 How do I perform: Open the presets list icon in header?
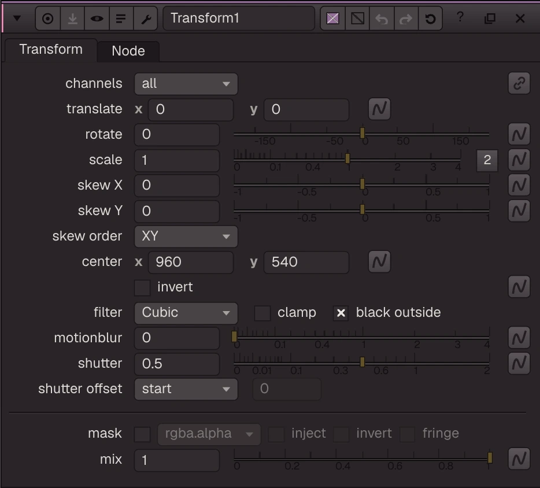[x=121, y=19]
